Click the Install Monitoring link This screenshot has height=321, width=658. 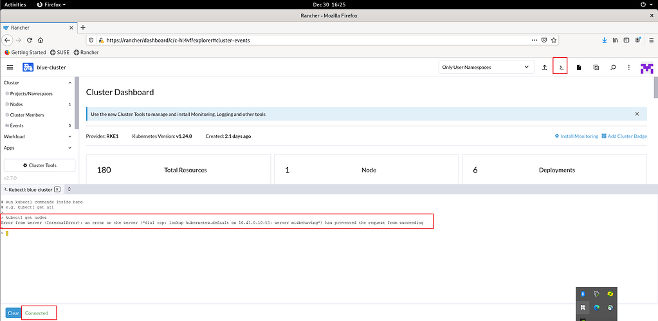[579, 136]
